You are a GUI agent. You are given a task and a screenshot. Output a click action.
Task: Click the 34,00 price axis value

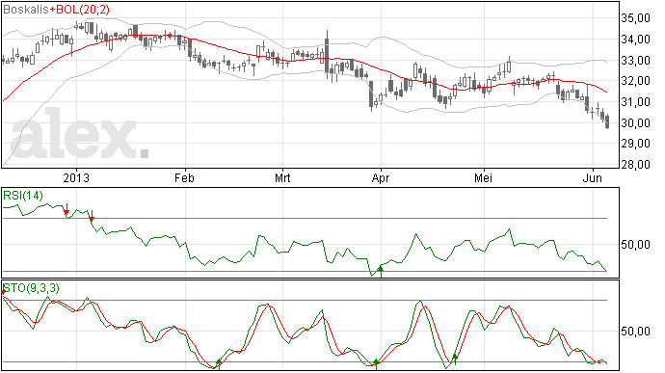click(635, 40)
